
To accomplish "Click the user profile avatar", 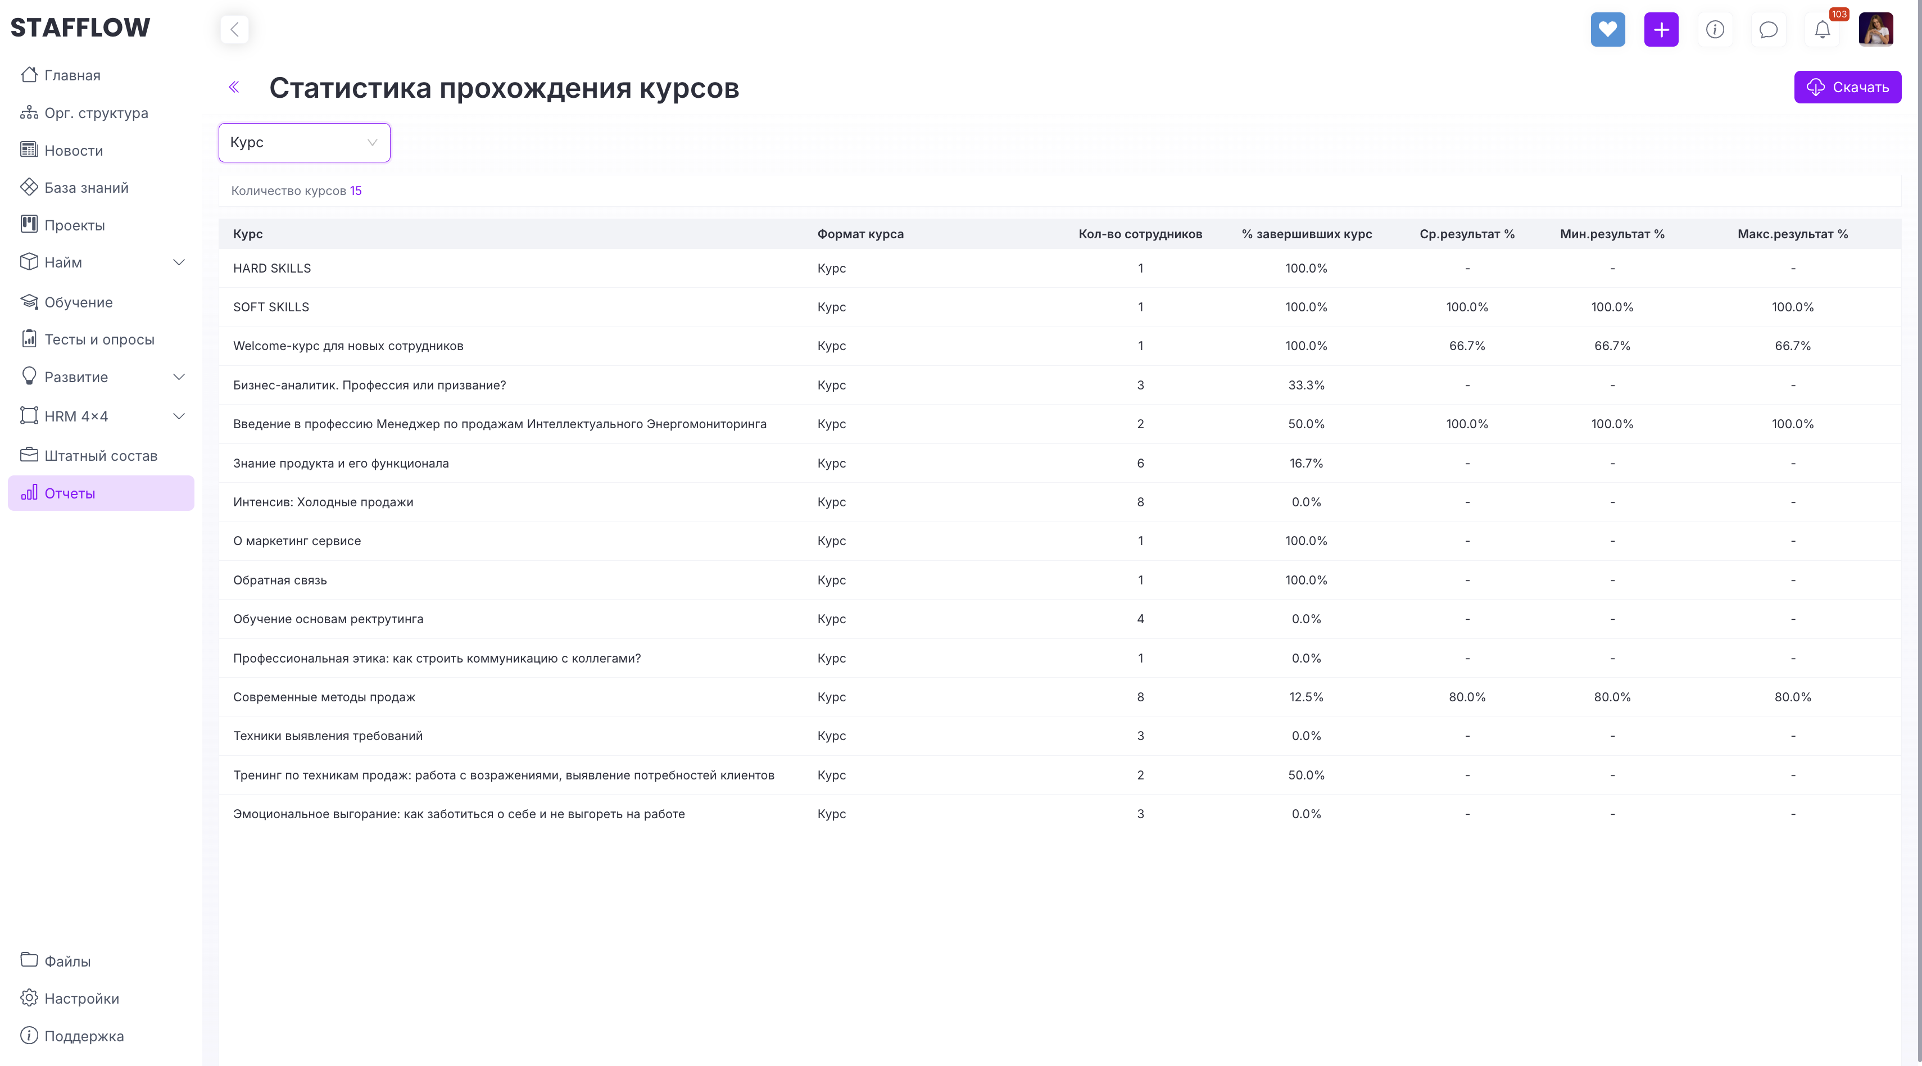I will 1876,29.
